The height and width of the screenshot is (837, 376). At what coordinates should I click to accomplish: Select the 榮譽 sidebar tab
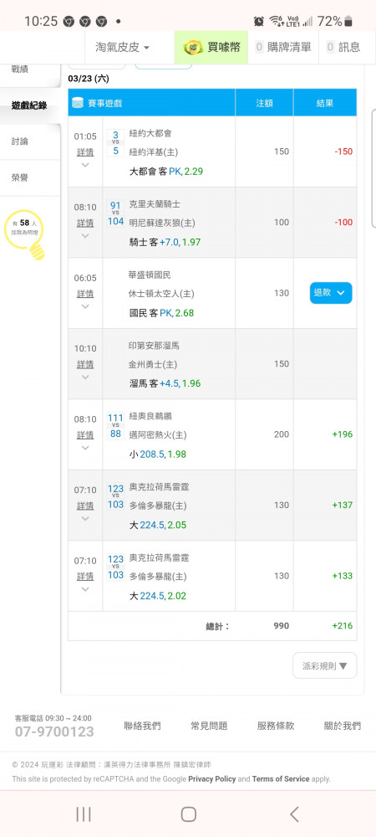click(30, 177)
